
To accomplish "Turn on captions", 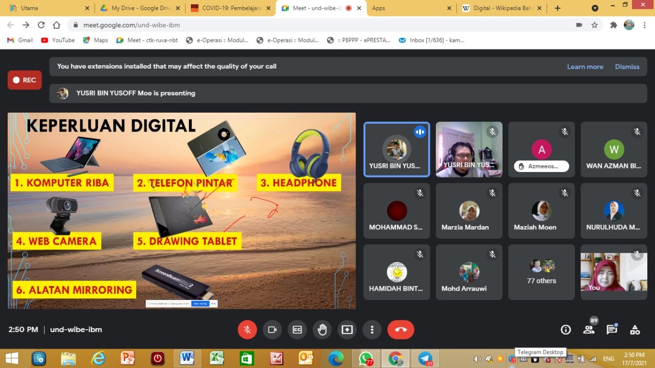I will click(297, 330).
